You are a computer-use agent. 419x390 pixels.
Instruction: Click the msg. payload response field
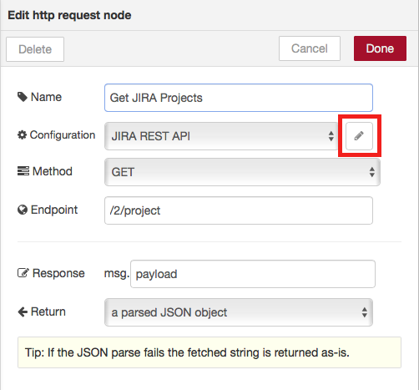click(x=253, y=274)
